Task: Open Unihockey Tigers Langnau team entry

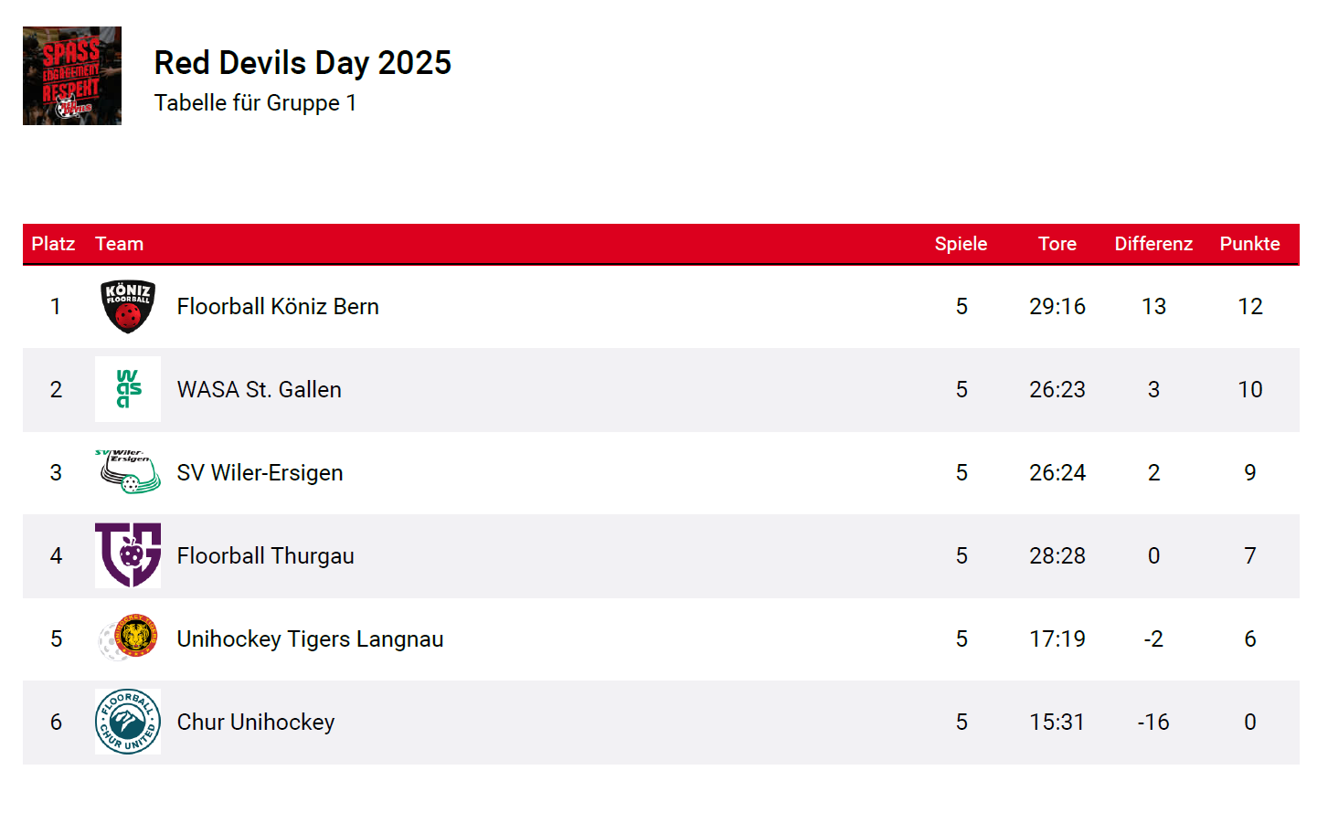Action: 310,639
